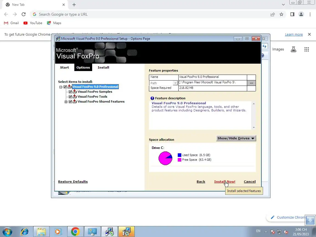Open Google Images link
The height and width of the screenshot is (237, 316).
tap(278, 49)
